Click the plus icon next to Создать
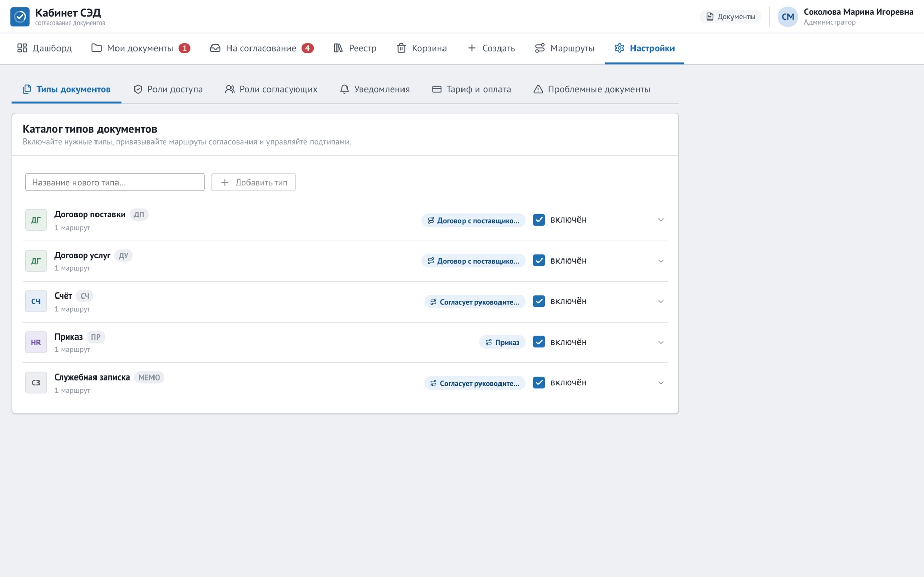This screenshot has width=924, height=577. (x=472, y=48)
